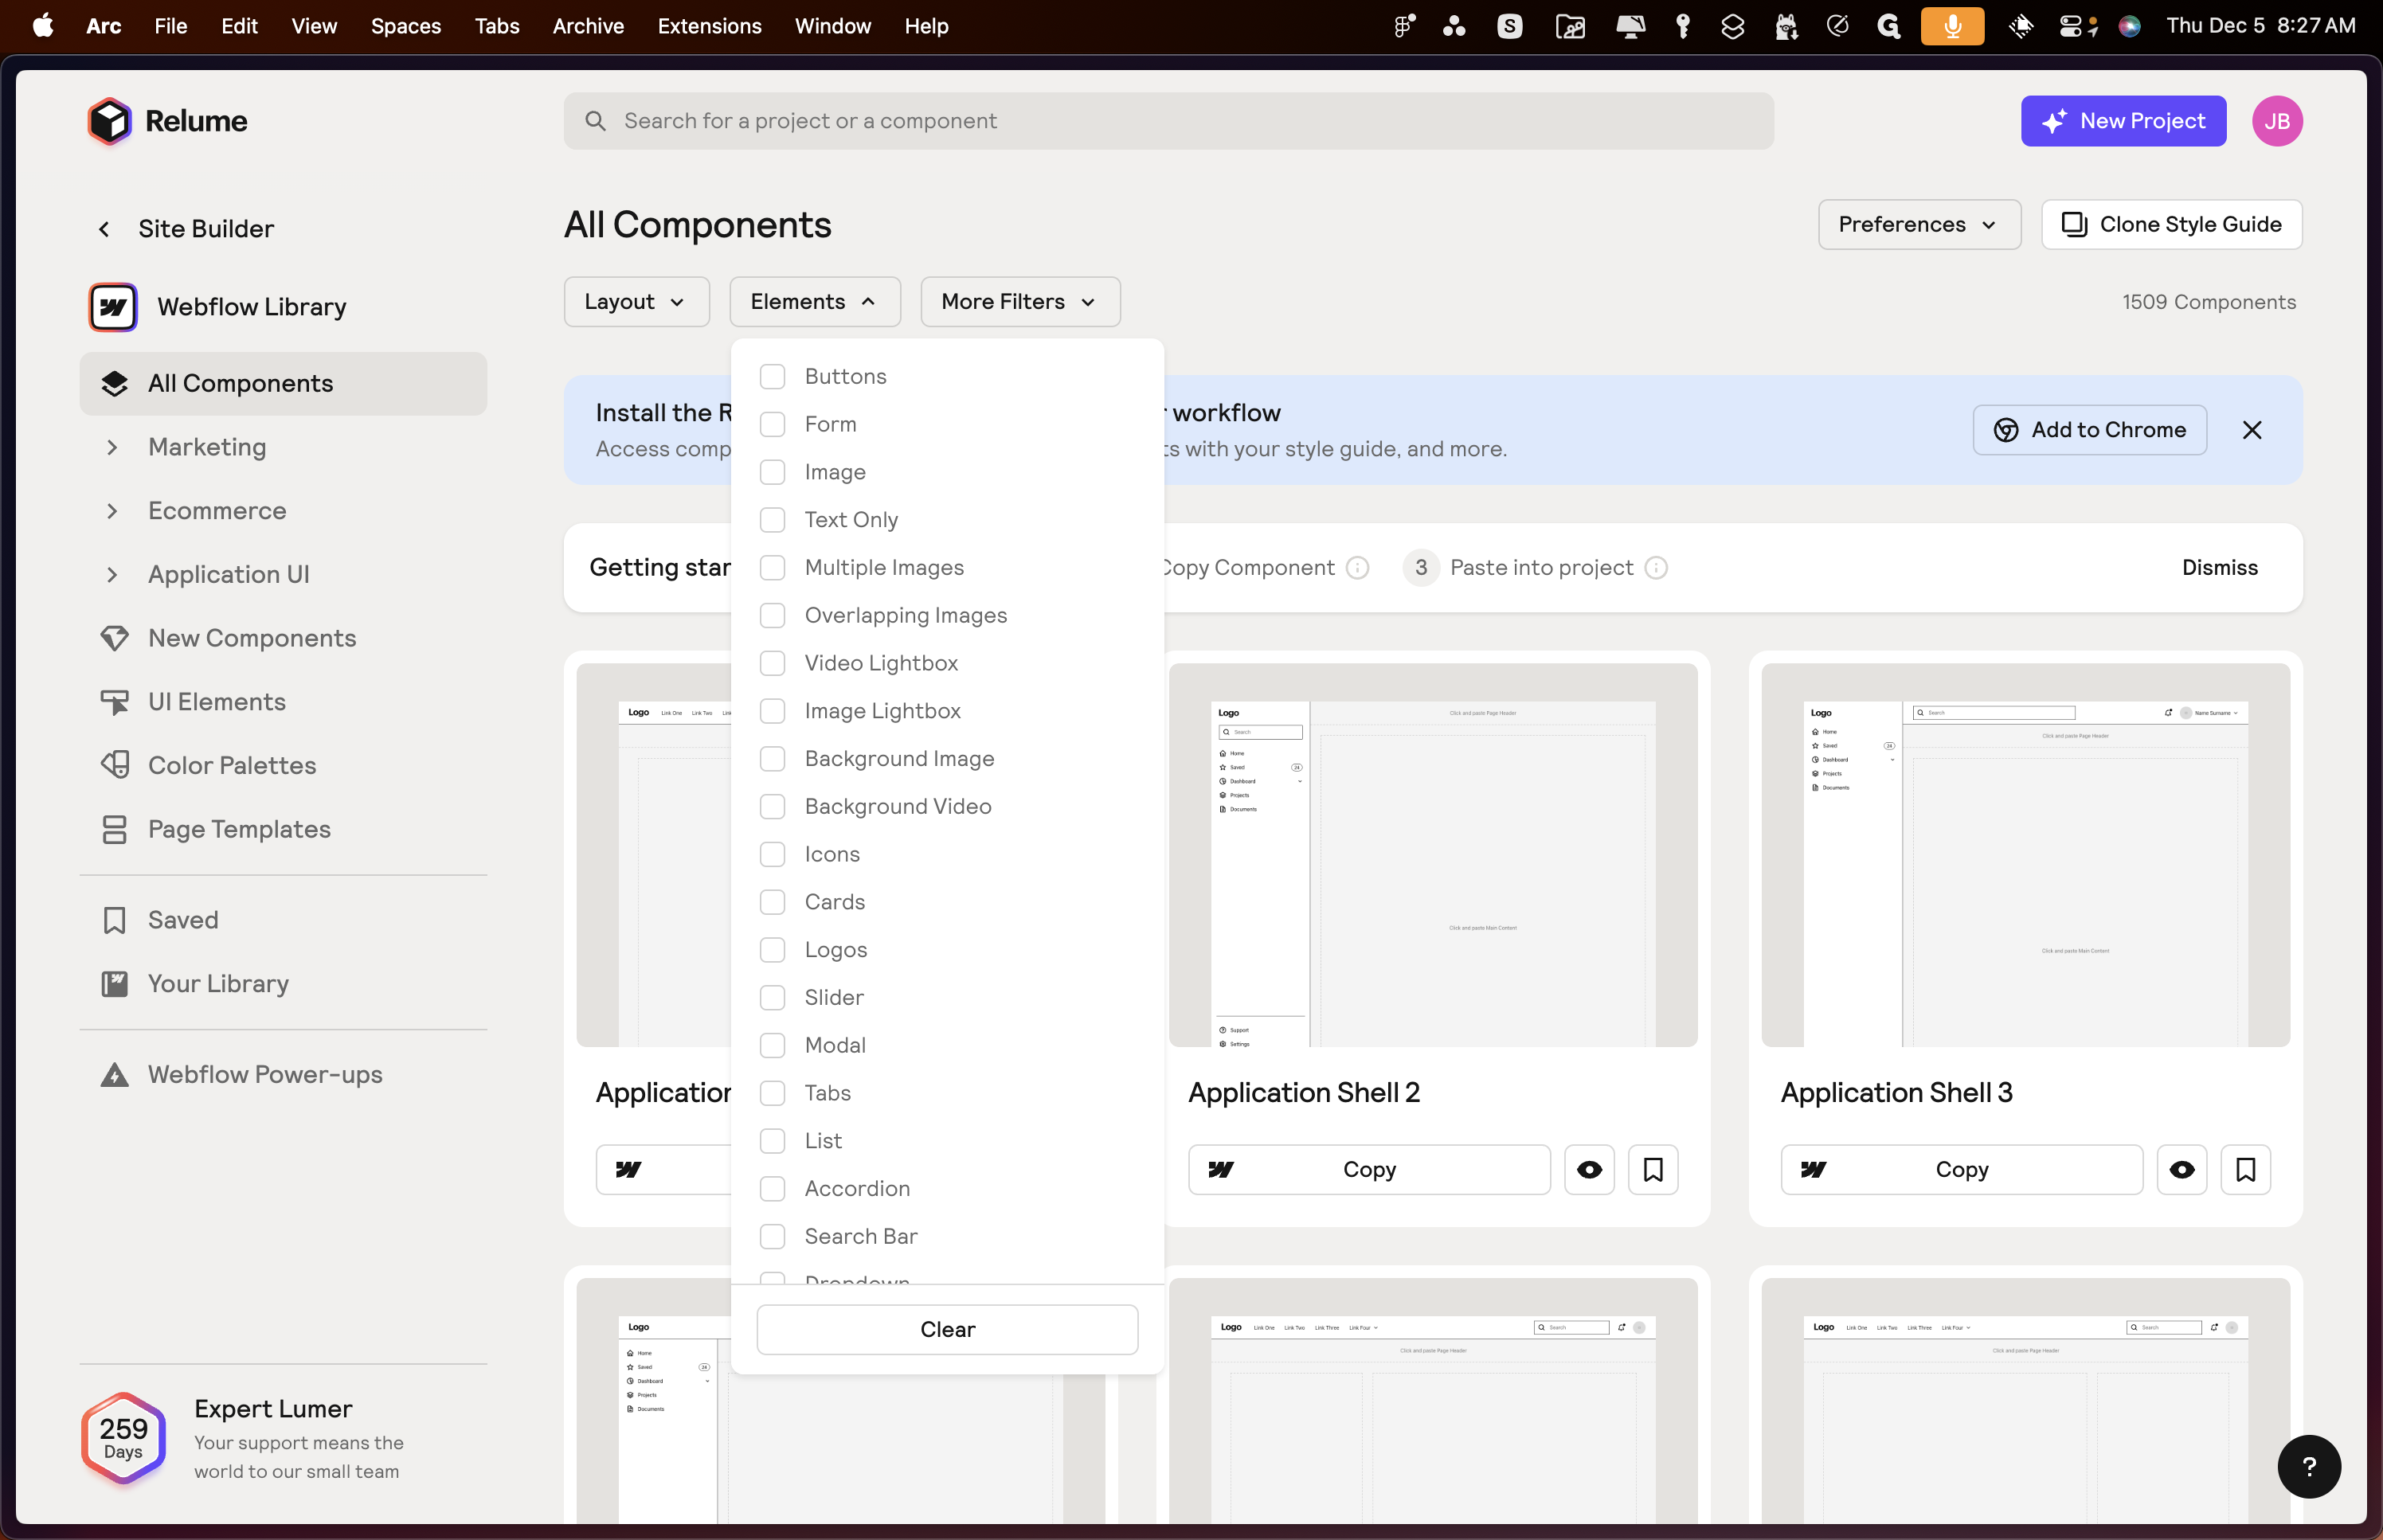2383x1540 pixels.
Task: Click Clone Style Guide button
Action: click(x=2171, y=225)
